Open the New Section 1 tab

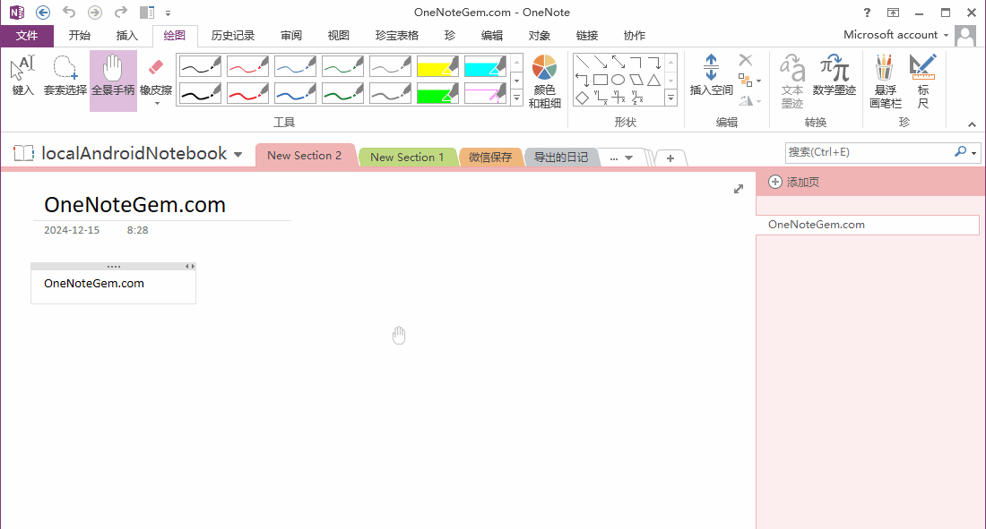coord(407,157)
